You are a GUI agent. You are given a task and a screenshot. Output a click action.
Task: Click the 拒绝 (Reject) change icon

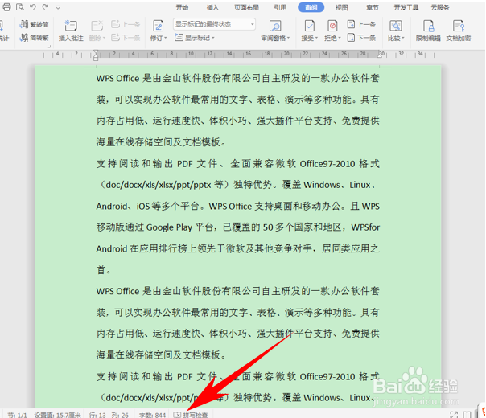click(x=332, y=26)
